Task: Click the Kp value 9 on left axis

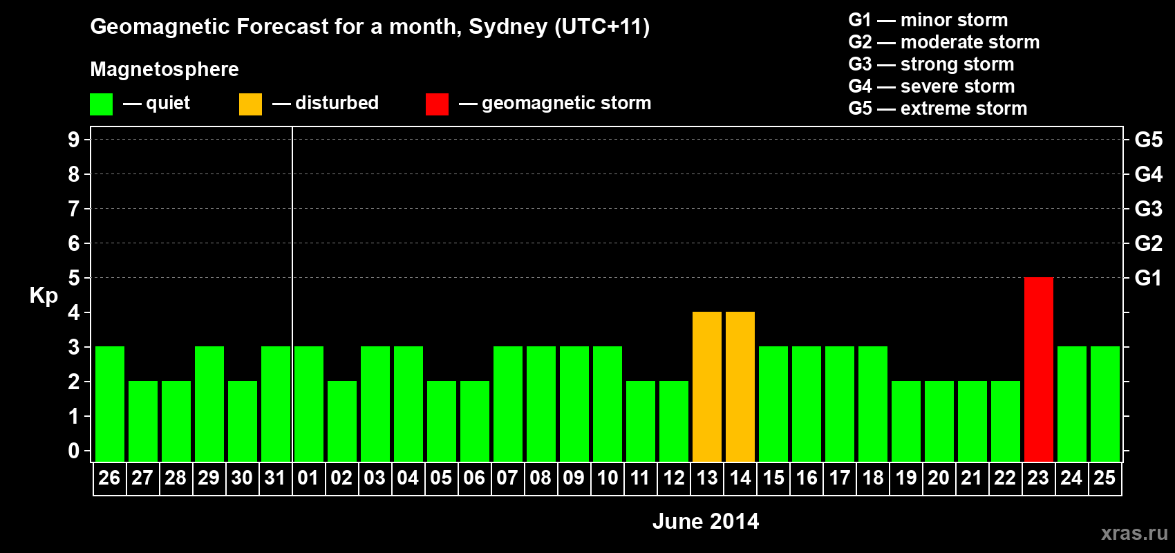Action: [74, 140]
